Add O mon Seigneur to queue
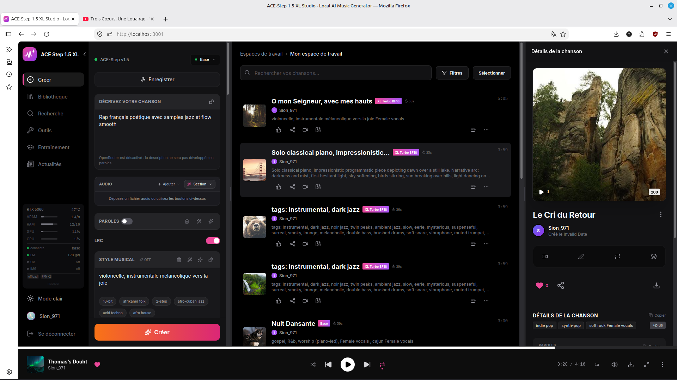 (x=474, y=130)
